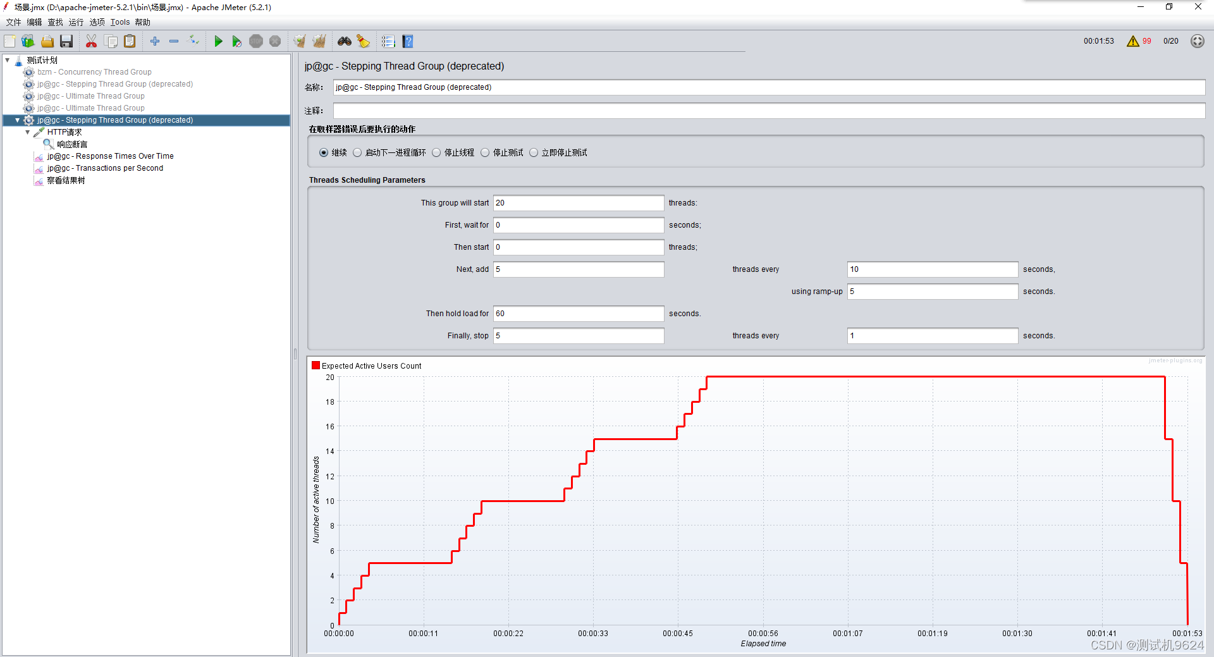Screen dimensions: 1214x657
Task: Click the 'Then hold load for' field
Action: click(579, 314)
